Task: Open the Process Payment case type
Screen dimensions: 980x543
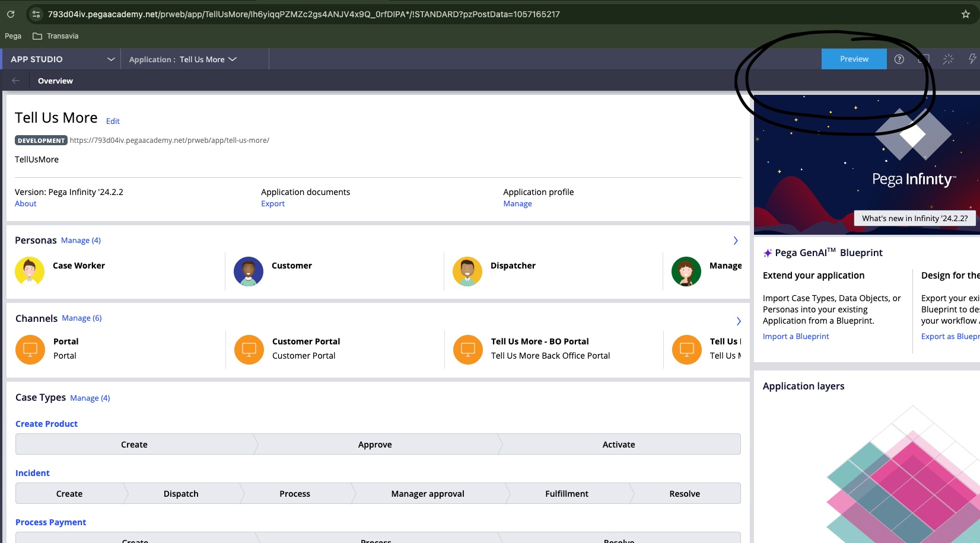Action: [x=50, y=522]
